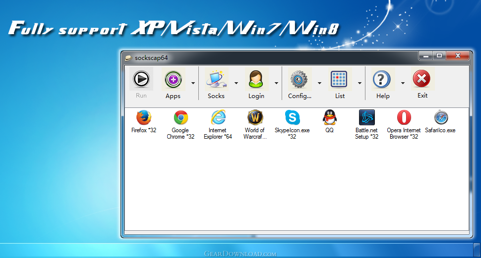Click the show desktop button on taskbar
481x258 pixels.
coord(477,251)
